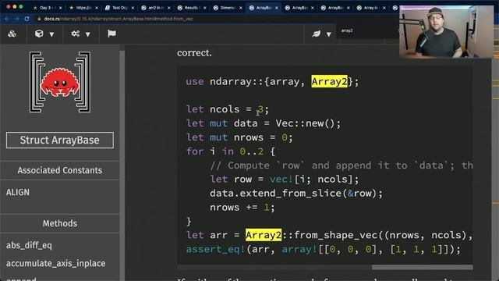This screenshot has width=499, height=281.
Task: Click the highlighted Array2 in from_shape_vec line
Action: click(x=264, y=235)
